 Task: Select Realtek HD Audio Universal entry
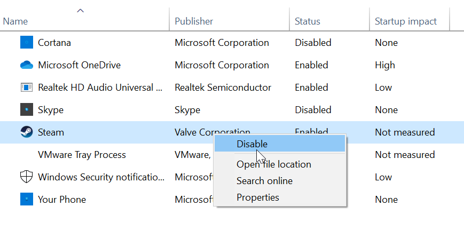(100, 88)
